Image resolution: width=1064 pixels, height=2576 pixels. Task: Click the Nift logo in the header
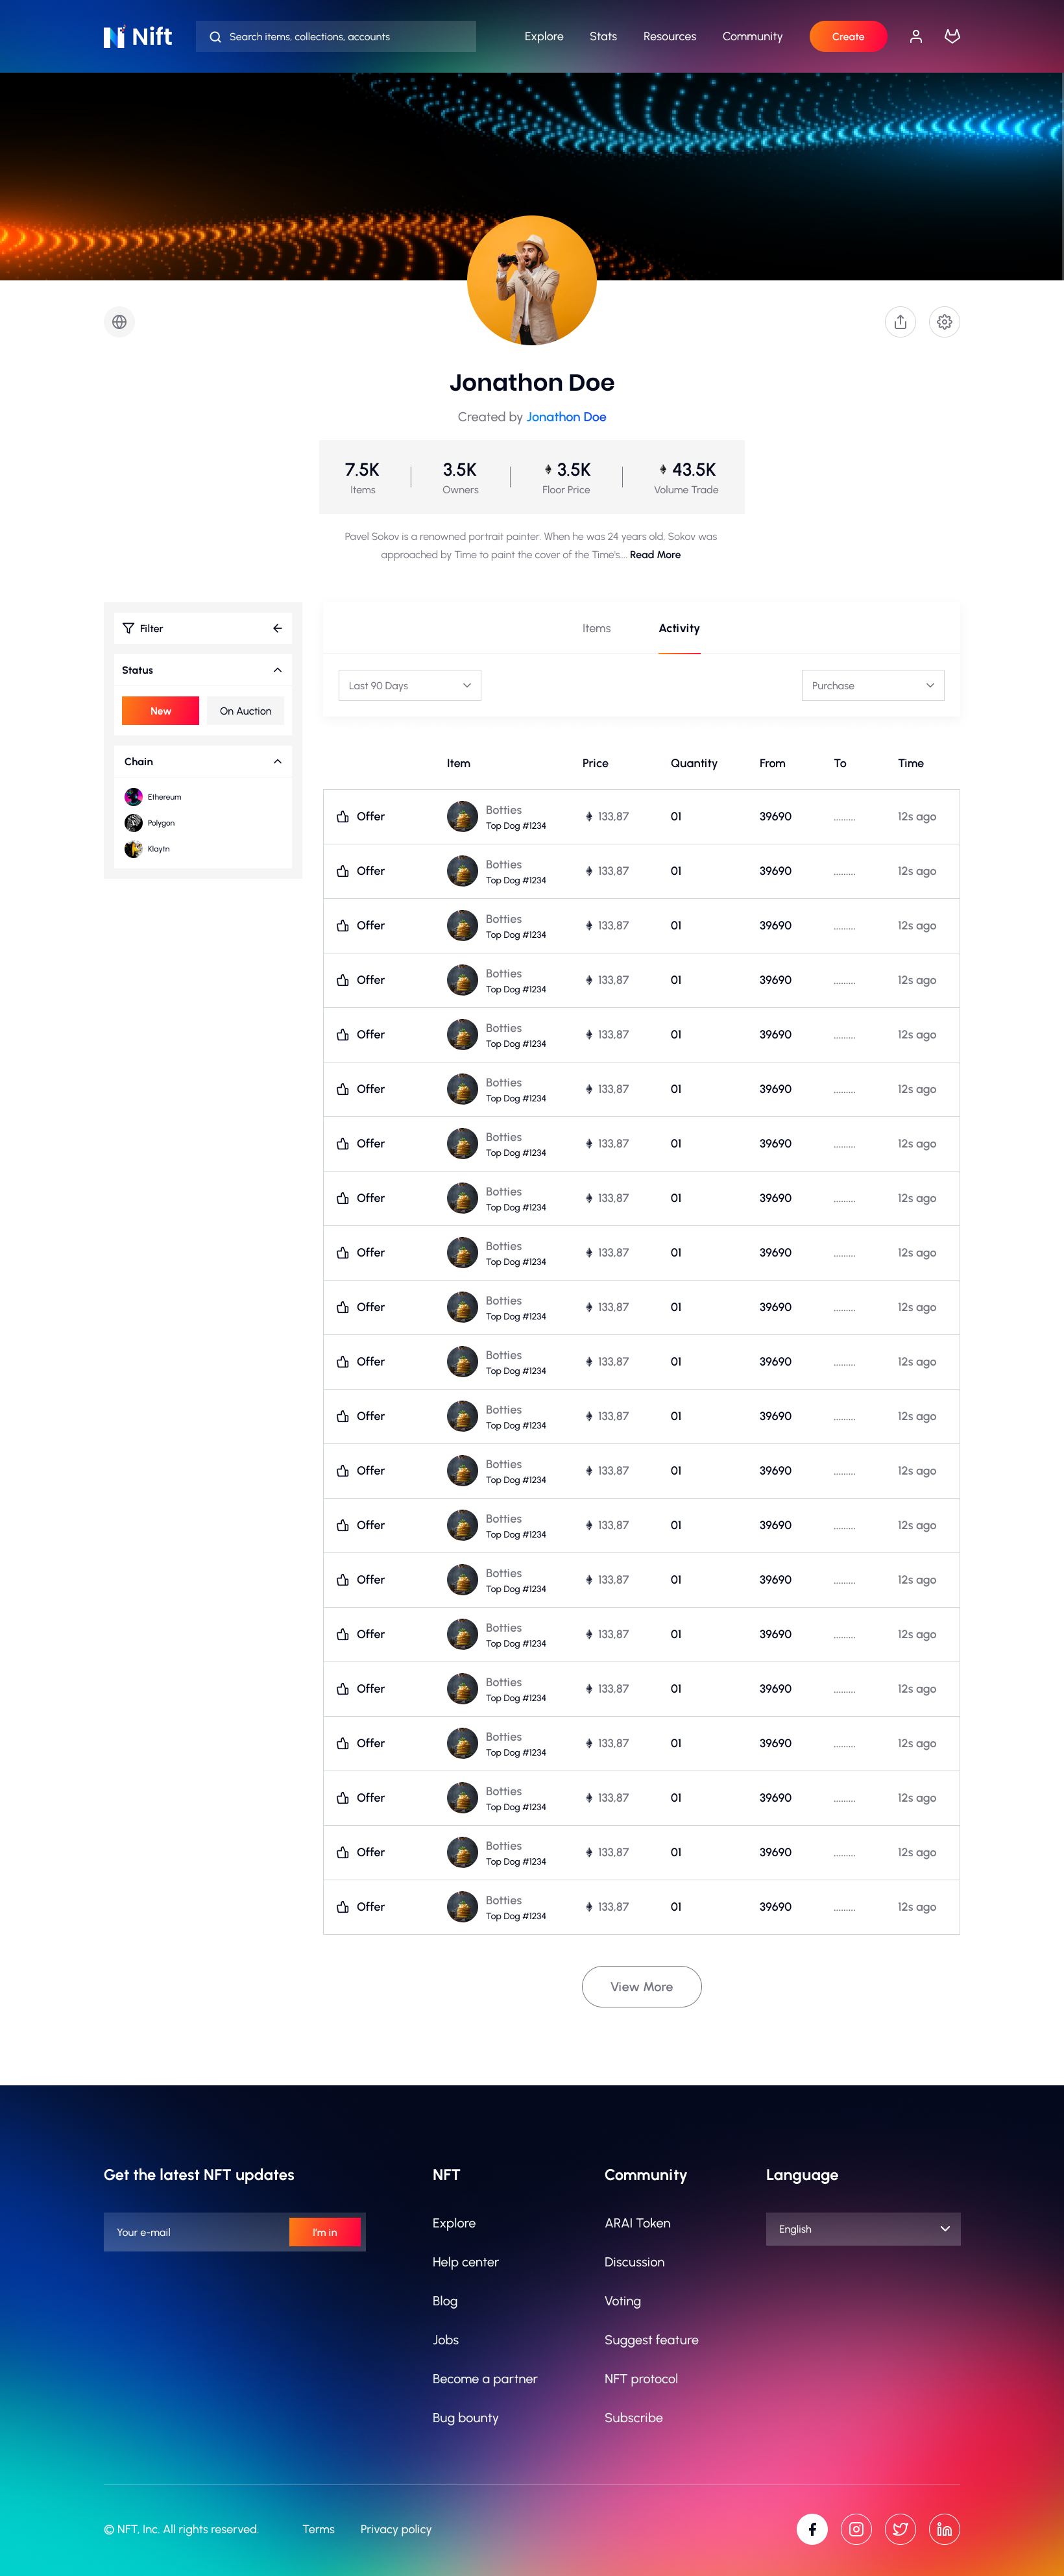pyautogui.click(x=138, y=37)
